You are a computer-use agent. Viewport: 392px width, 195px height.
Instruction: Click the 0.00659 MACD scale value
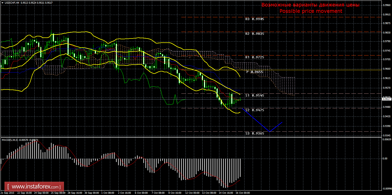(386, 139)
